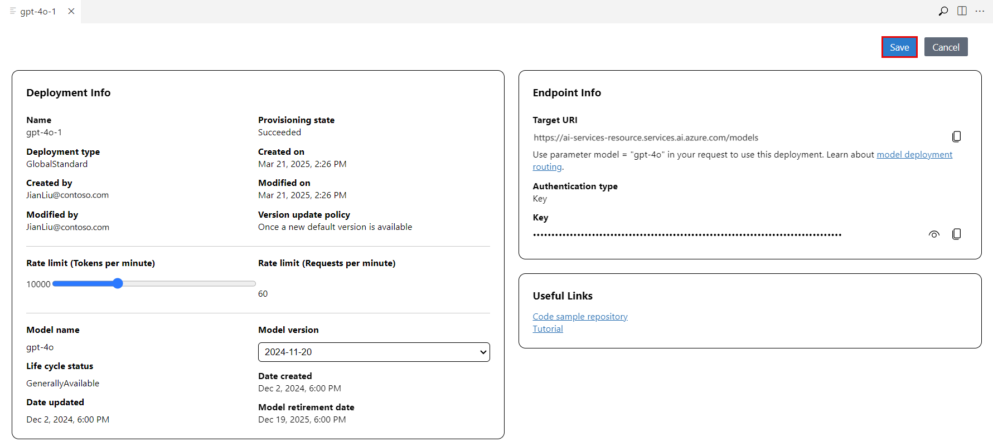Click the masked Key field dots

[x=687, y=235]
